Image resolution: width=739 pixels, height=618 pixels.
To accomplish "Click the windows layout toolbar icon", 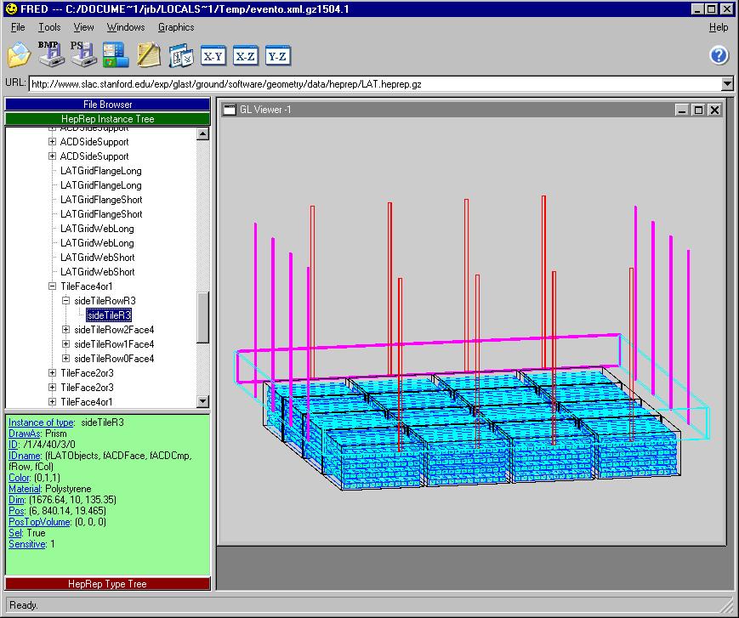I will [116, 55].
